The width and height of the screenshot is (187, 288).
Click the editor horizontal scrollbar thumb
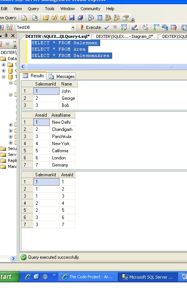click(107, 66)
